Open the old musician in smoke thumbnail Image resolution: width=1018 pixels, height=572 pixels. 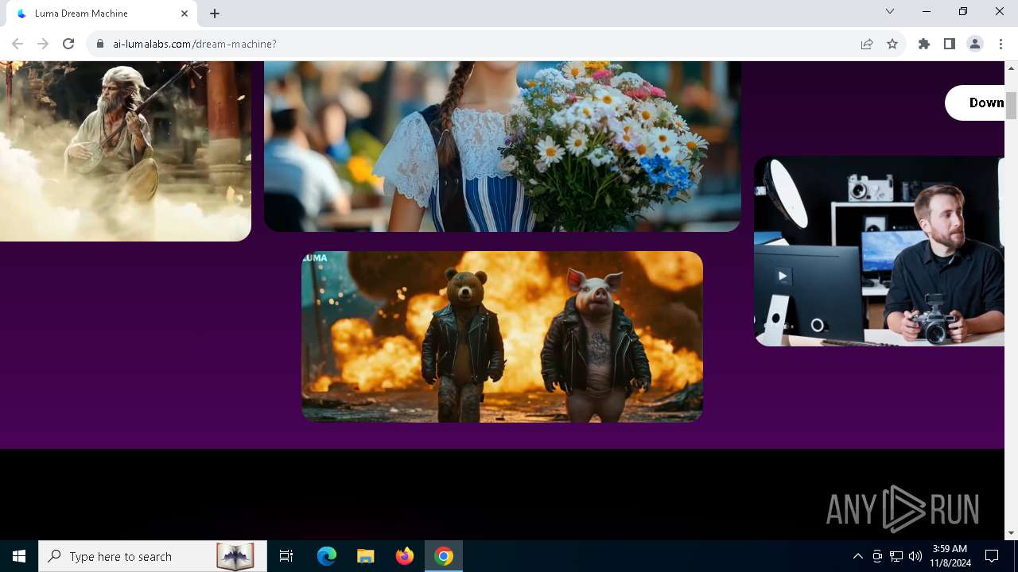point(126,151)
